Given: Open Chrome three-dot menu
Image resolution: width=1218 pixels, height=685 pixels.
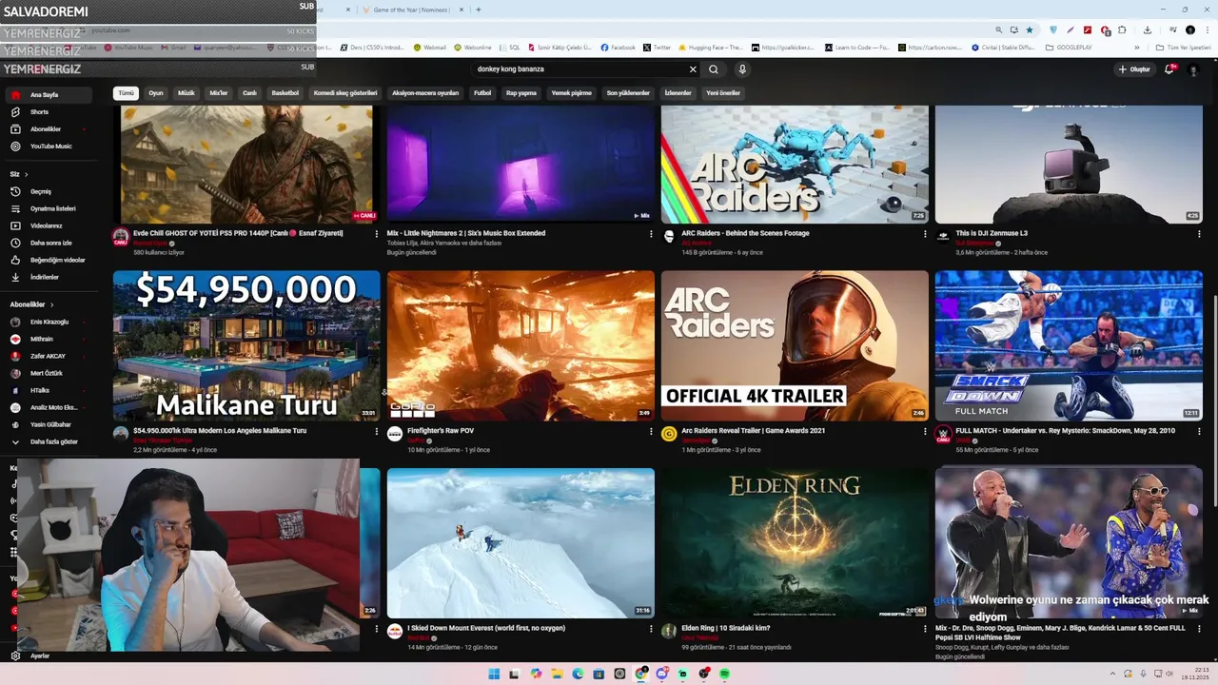Looking at the screenshot, I should (x=1208, y=30).
